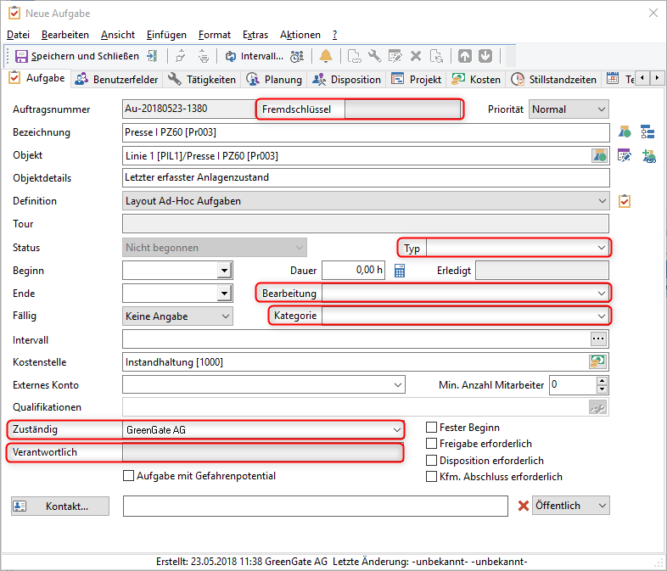Switch to the Tätigkeiten tab
The width and height of the screenshot is (667, 571).
tap(202, 80)
